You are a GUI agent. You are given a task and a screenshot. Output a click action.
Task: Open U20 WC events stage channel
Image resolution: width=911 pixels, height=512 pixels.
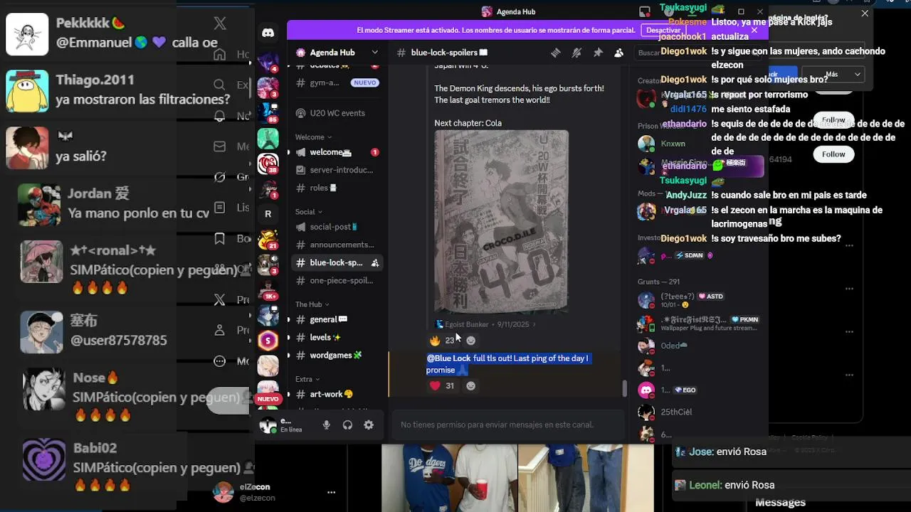click(x=336, y=113)
